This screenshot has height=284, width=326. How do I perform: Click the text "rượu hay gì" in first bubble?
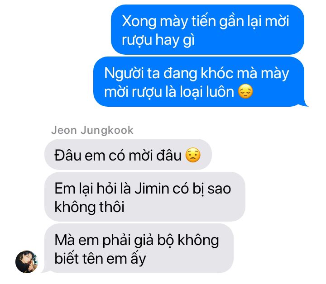[158, 40]
